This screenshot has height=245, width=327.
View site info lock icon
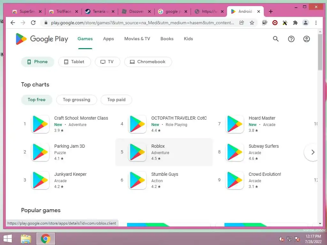pos(46,23)
